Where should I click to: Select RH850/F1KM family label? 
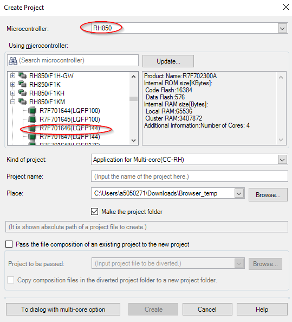(47, 102)
